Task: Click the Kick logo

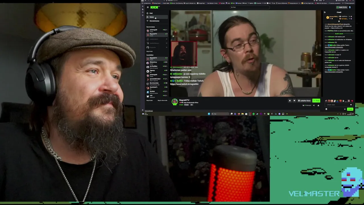Action: coord(155,7)
